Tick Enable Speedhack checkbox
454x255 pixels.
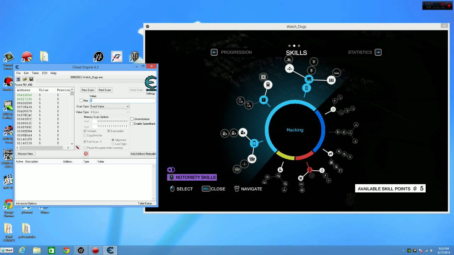pos(132,124)
